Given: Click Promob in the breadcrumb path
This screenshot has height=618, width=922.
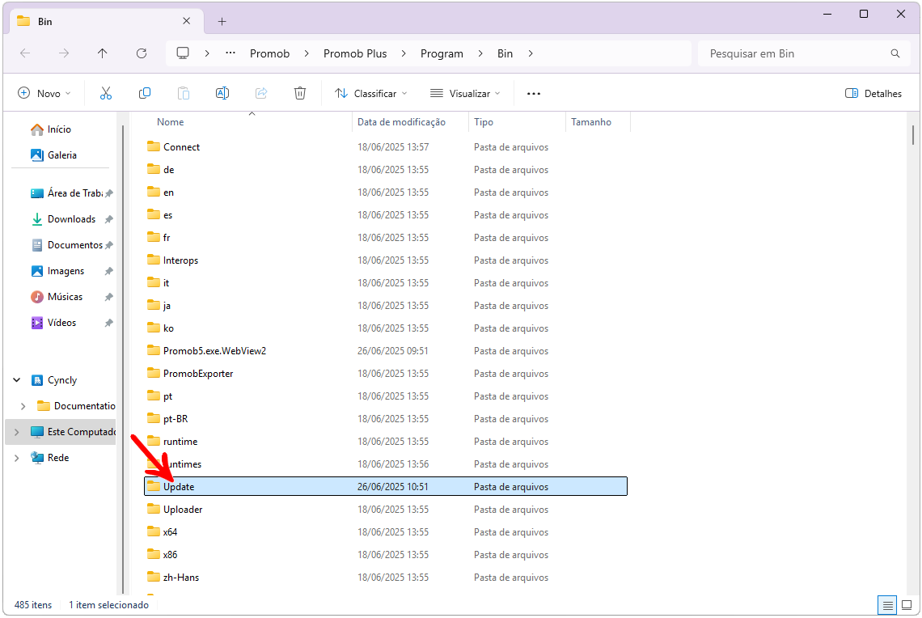Looking at the screenshot, I should pos(270,53).
